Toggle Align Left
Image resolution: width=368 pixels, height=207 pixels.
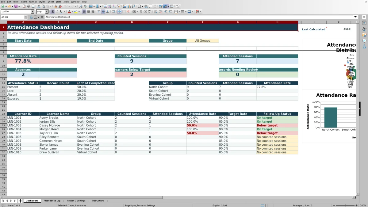(x=84, y=12)
